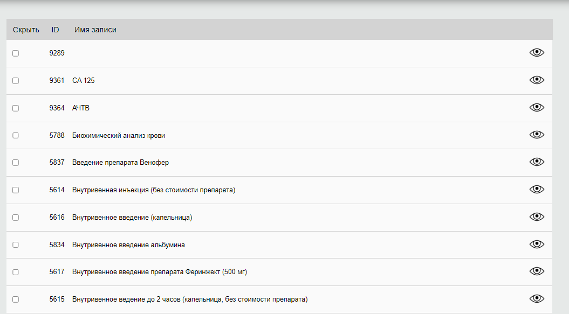Enable the hide checkbox for АЧТВ
Viewport: 569px width, 314px height.
click(16, 108)
